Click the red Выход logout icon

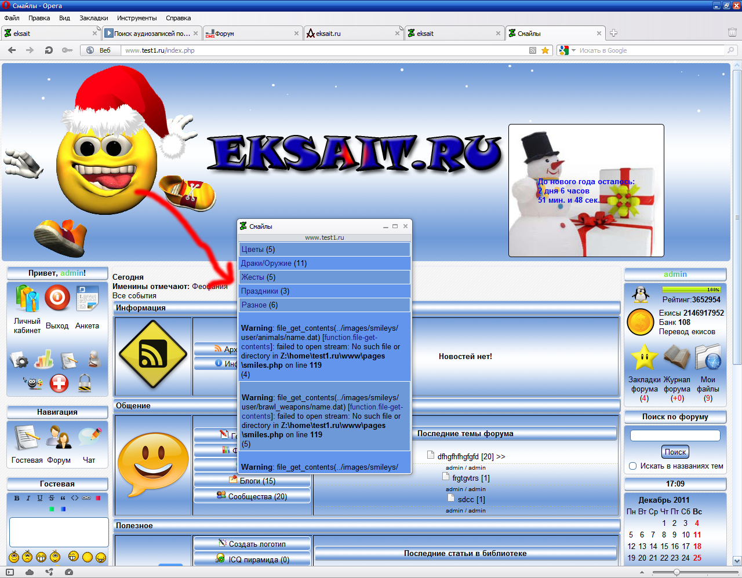pyautogui.click(x=57, y=299)
